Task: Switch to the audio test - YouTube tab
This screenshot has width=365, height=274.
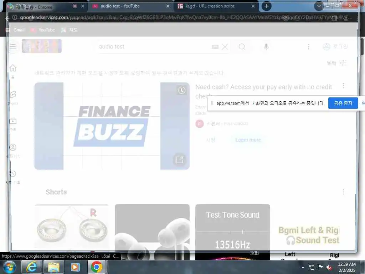Action: click(x=128, y=6)
